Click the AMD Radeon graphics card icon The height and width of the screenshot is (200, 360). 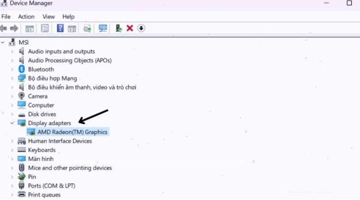pos(31,132)
